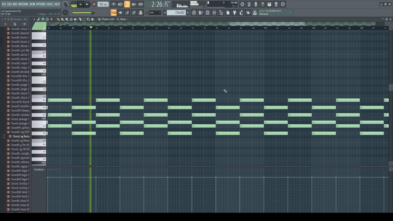Toggle the overdub/blend recording icon
The image size is (393, 221).
(x=134, y=4)
